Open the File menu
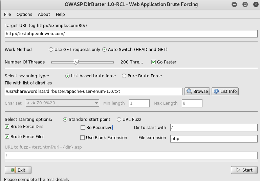The image size is (260, 181). click(7, 15)
